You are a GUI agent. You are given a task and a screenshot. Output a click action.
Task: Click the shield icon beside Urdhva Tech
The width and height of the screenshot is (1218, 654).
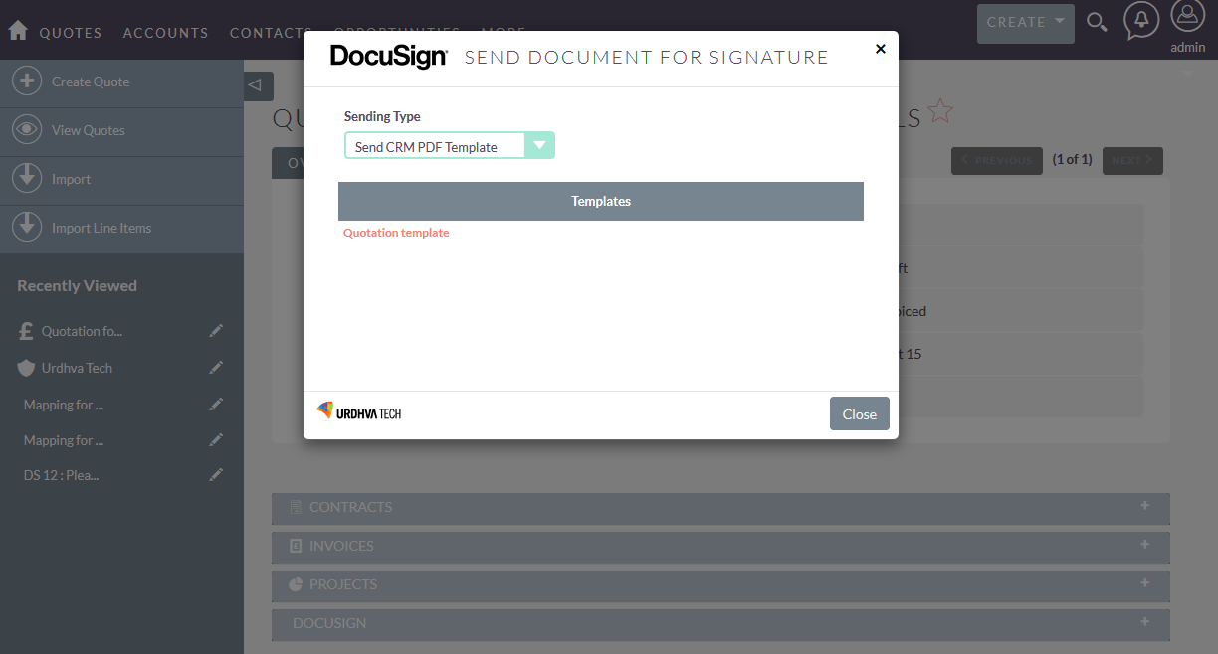pos(27,368)
